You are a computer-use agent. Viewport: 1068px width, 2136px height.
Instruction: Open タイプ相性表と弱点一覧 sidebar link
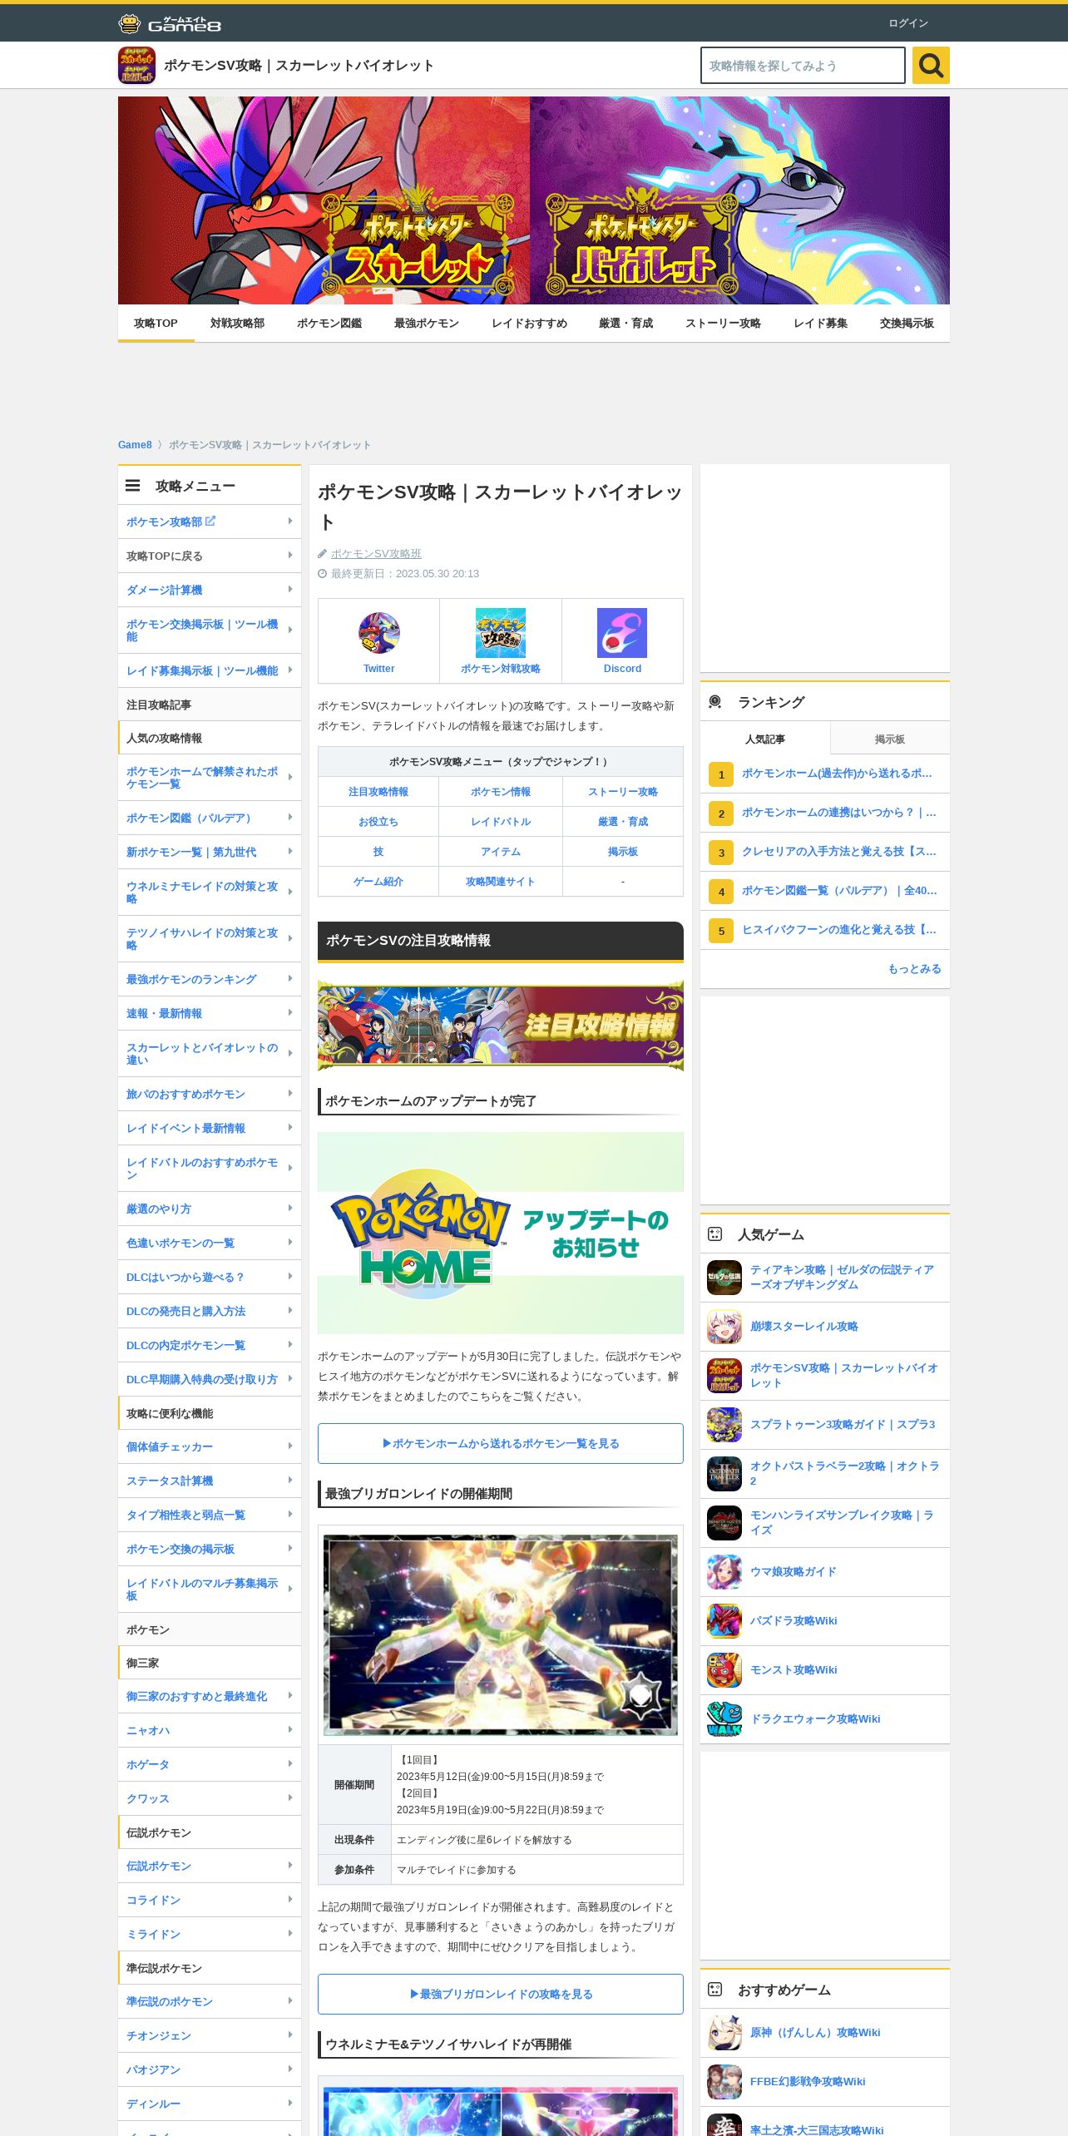click(210, 1515)
